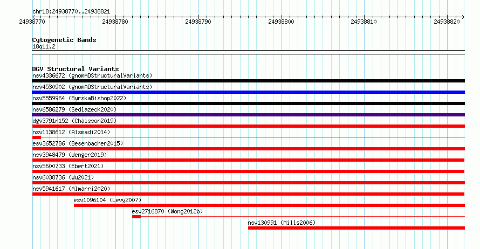Select the short red nsv1138612 block
480x249 pixels.
pos(37,137)
